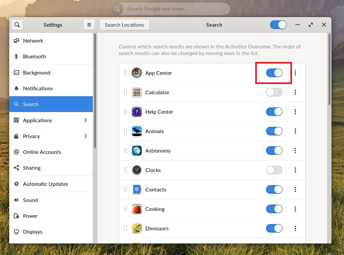Open the App Center row options menu

click(x=295, y=73)
